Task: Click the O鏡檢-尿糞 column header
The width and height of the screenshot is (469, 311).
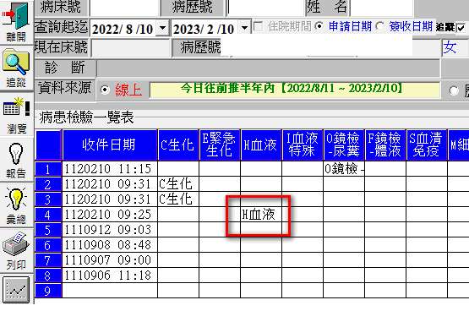Action: click(x=344, y=145)
